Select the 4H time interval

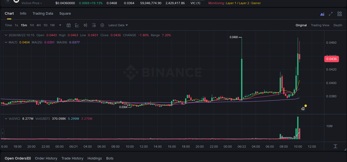pos(39,25)
